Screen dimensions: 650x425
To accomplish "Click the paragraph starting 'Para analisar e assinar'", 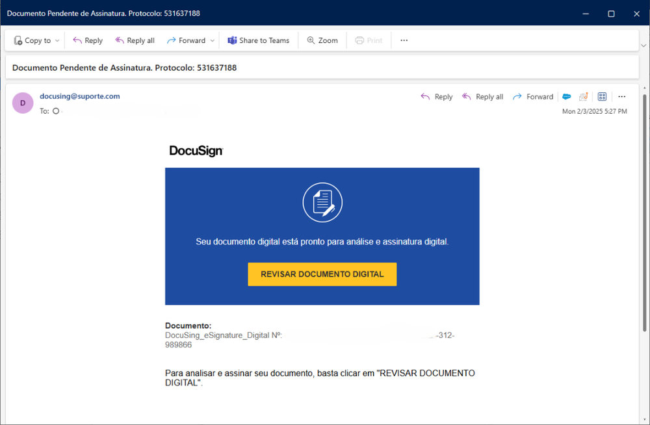I will [x=320, y=378].
